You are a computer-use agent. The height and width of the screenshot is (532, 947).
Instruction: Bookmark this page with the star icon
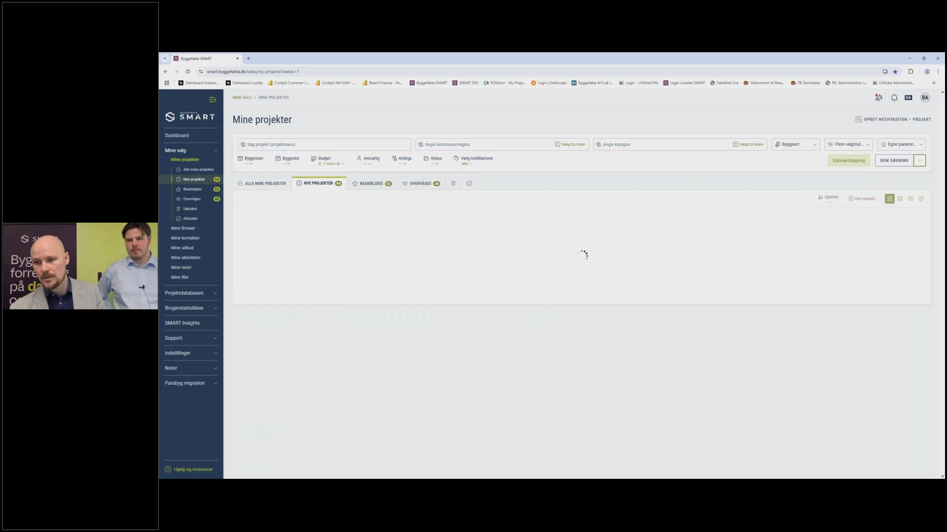895,71
